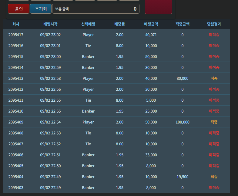The width and height of the screenshot is (238, 196).
Task: Click round number 2095413
Action: pyautogui.click(x=16, y=79)
